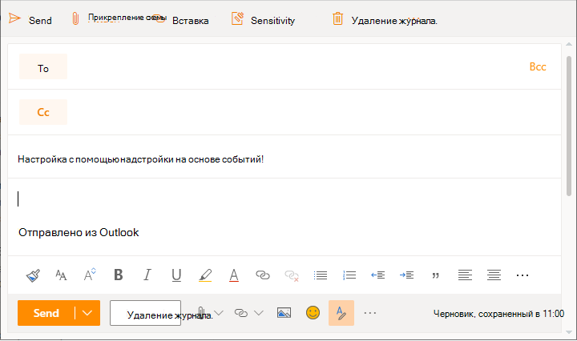The height and width of the screenshot is (341, 577).
Task: Click the scrollbar down arrow
Action: [569, 332]
